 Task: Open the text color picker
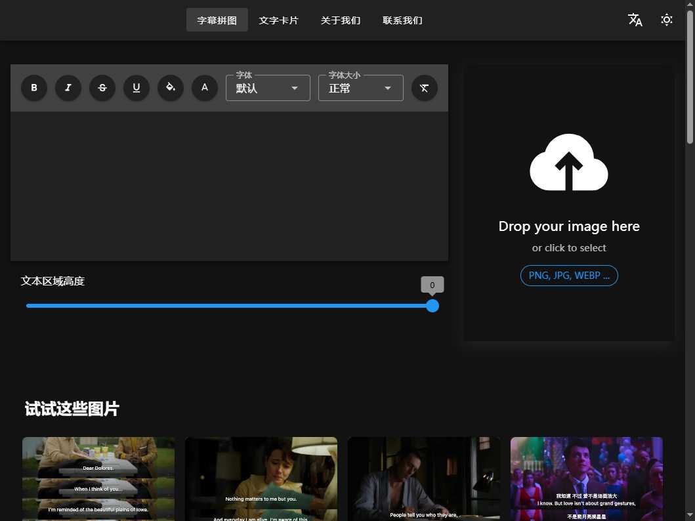(x=205, y=88)
